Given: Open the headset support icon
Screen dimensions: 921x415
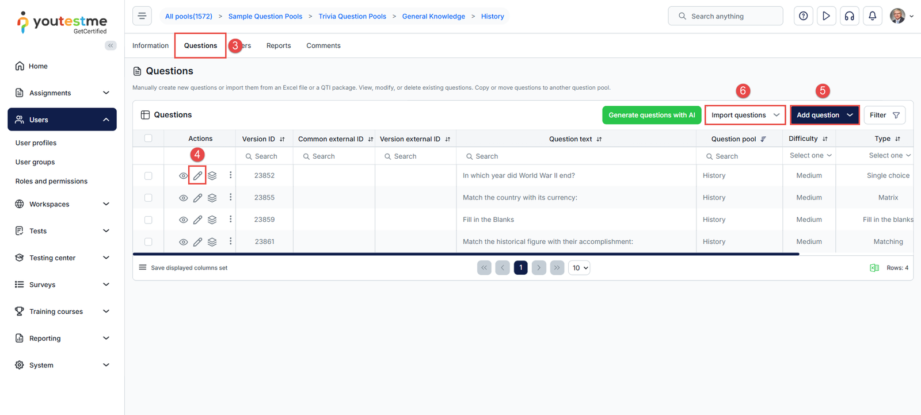Looking at the screenshot, I should (x=849, y=16).
